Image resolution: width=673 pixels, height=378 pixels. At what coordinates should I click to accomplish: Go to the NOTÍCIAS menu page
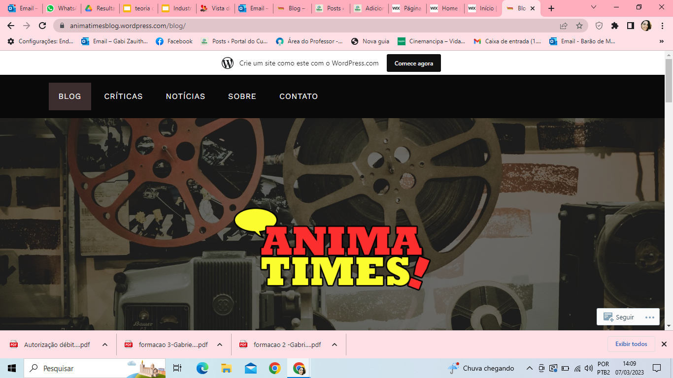click(185, 96)
